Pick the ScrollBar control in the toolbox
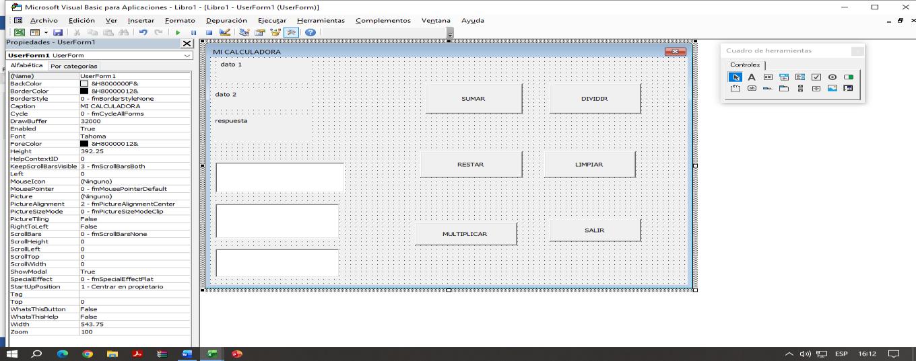 pos(800,88)
